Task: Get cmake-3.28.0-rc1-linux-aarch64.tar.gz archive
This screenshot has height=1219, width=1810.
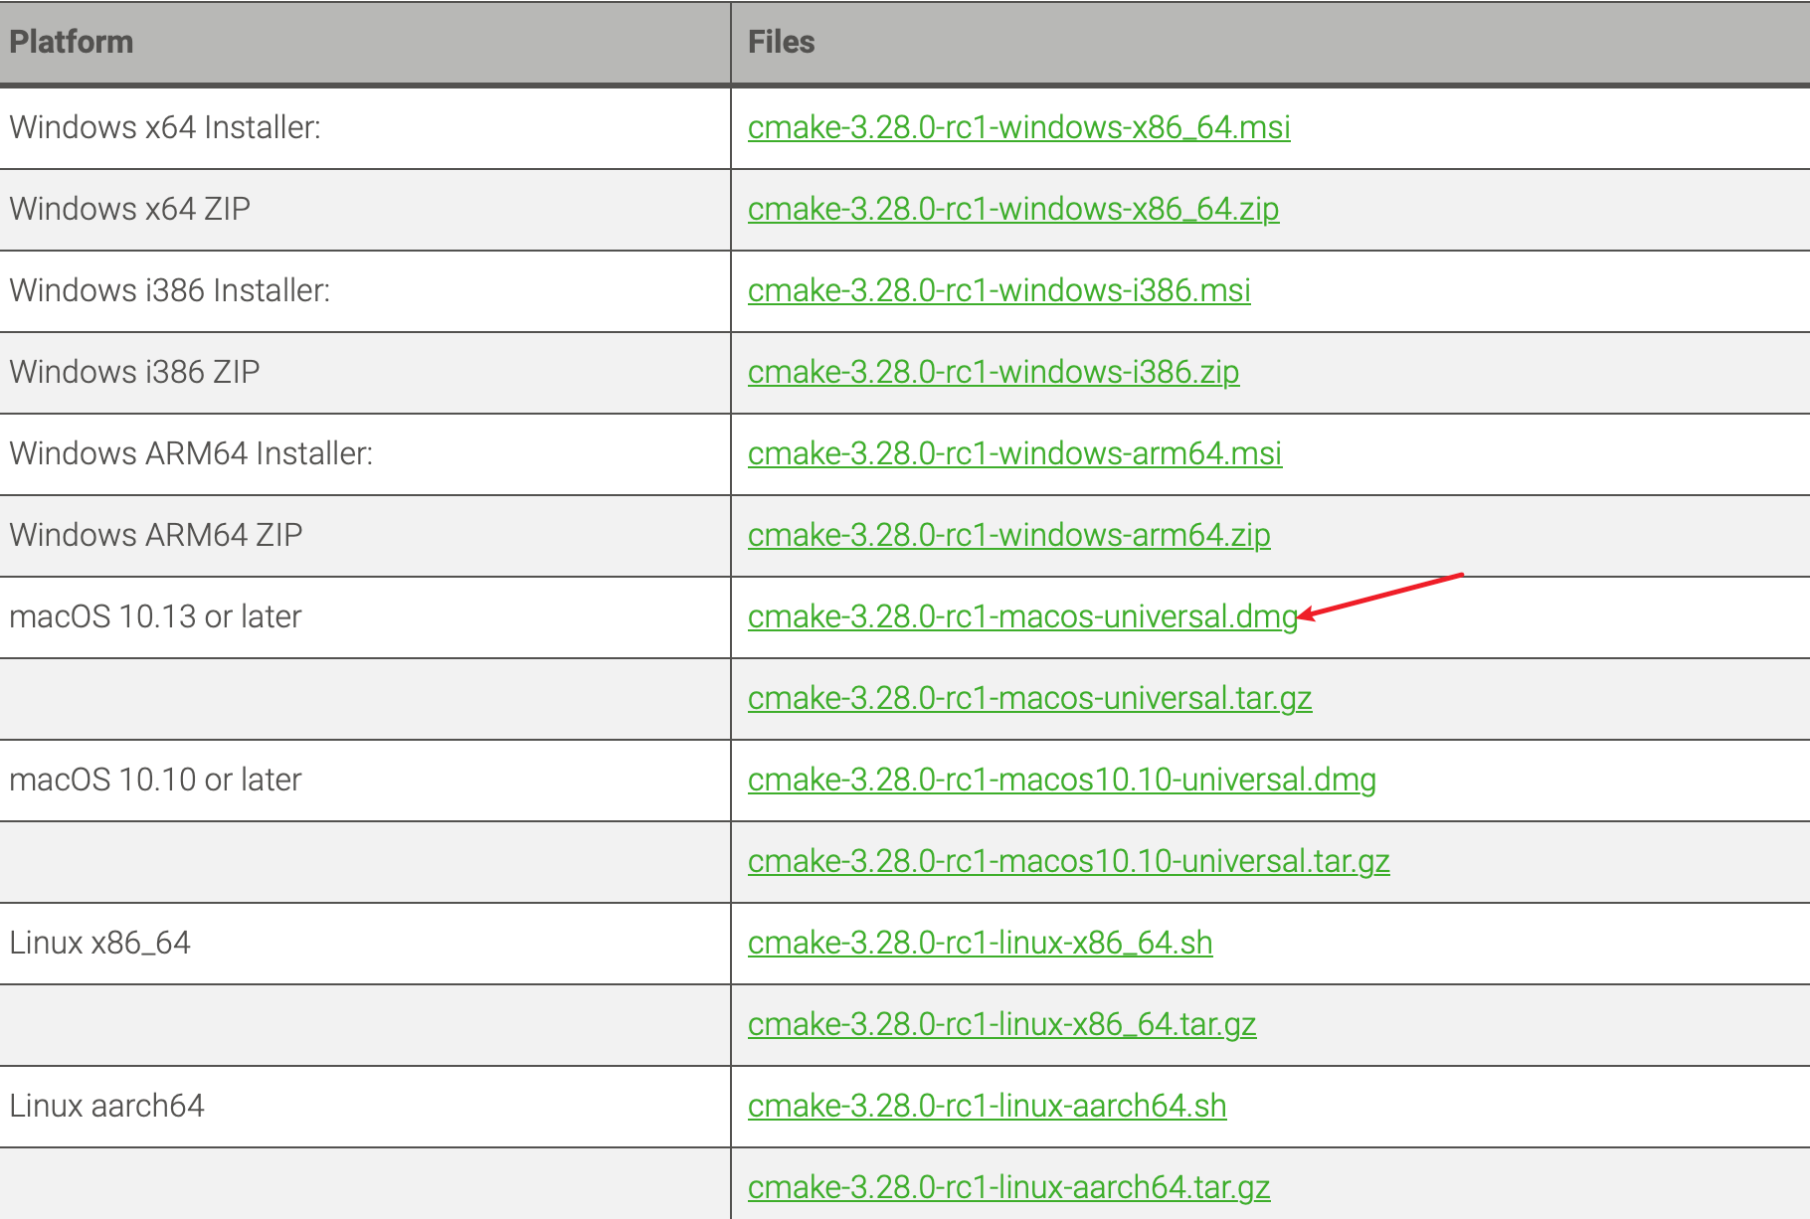Action: pos(1008,1187)
